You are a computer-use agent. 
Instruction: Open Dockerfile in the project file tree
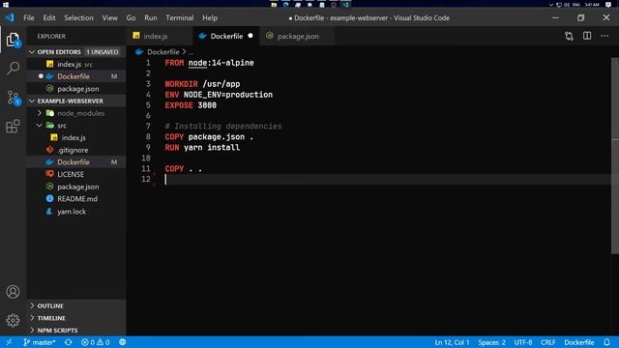(x=76, y=162)
